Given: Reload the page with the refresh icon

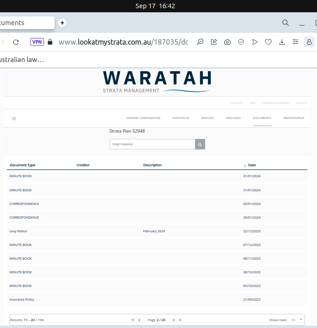Looking at the screenshot, I should coord(16,42).
